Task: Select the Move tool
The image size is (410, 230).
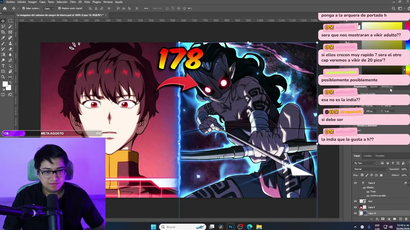Action: (3, 21)
